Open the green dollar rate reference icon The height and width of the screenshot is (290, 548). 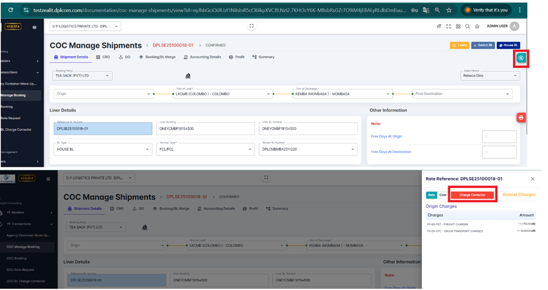coord(521,58)
